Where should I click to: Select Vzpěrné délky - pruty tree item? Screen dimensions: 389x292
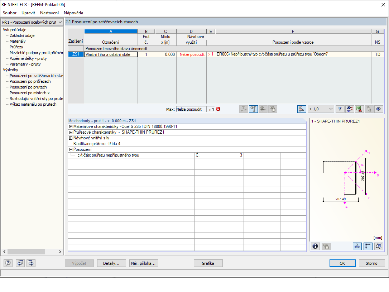(x=28, y=58)
